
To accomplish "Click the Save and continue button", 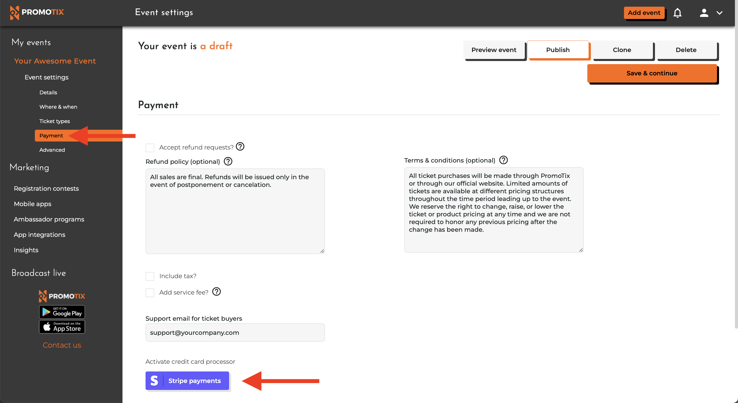I will coord(652,73).
